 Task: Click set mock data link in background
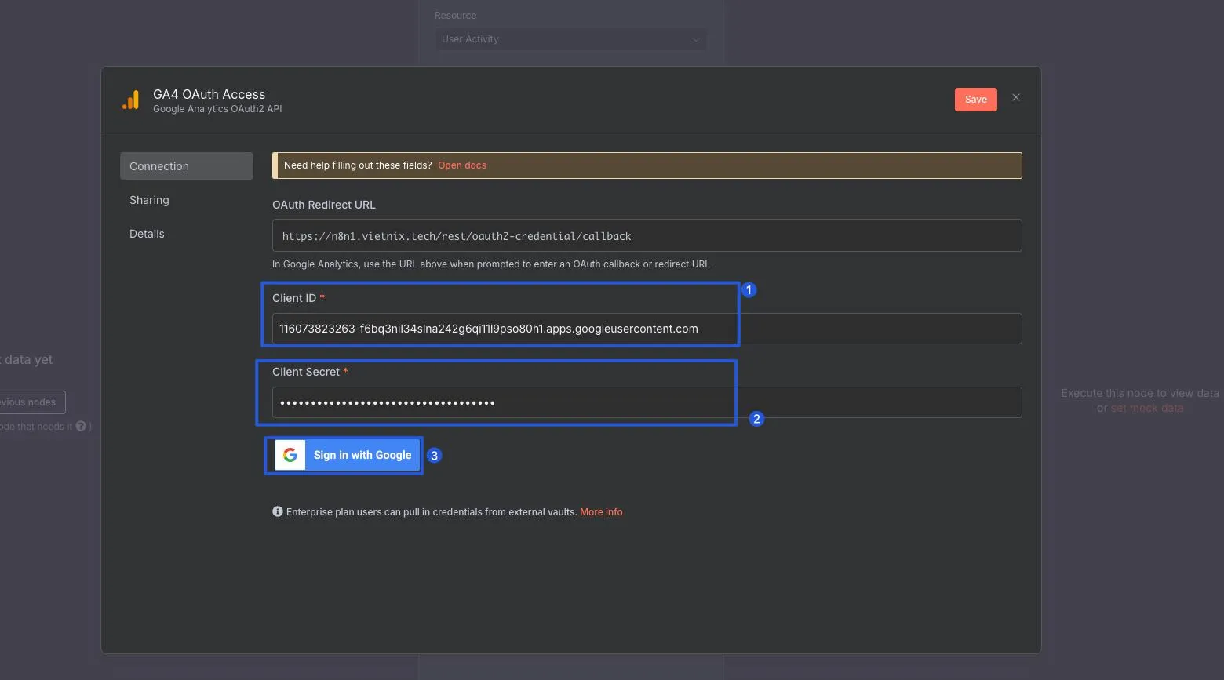tap(1147, 408)
